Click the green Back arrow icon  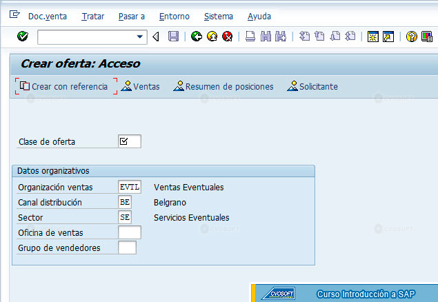[x=197, y=37]
